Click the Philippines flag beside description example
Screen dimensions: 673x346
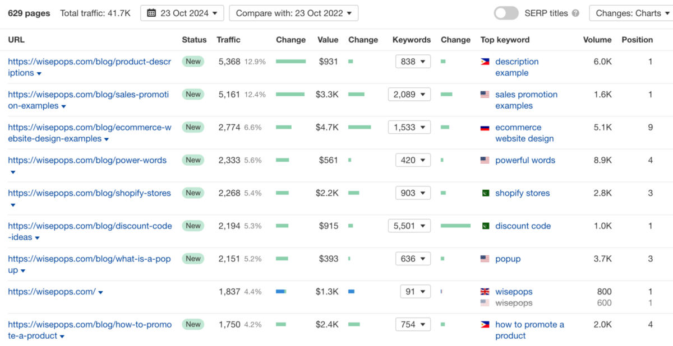[485, 62]
